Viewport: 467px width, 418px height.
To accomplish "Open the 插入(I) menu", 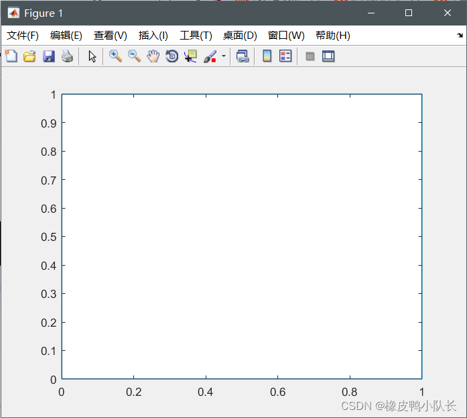I will [x=153, y=36].
